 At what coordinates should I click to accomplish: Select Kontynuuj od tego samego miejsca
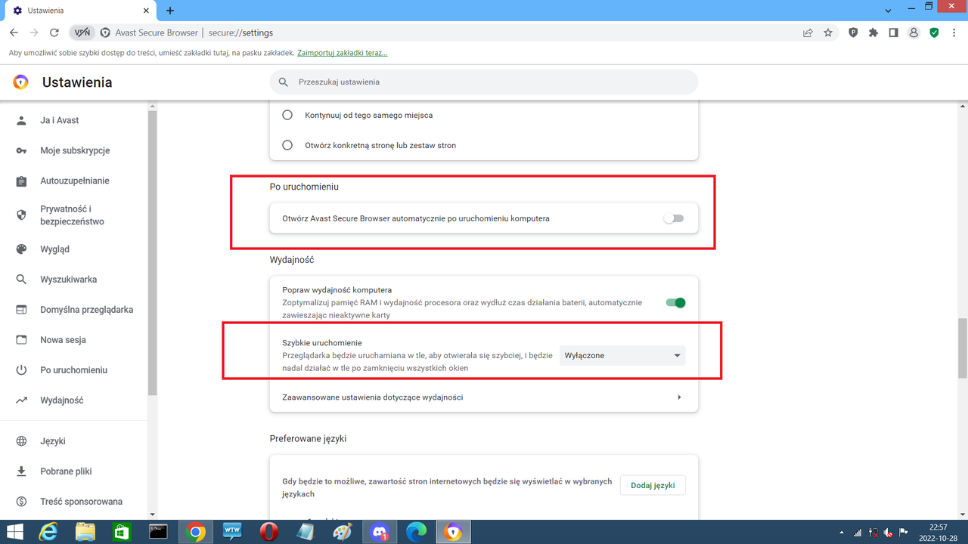point(287,115)
